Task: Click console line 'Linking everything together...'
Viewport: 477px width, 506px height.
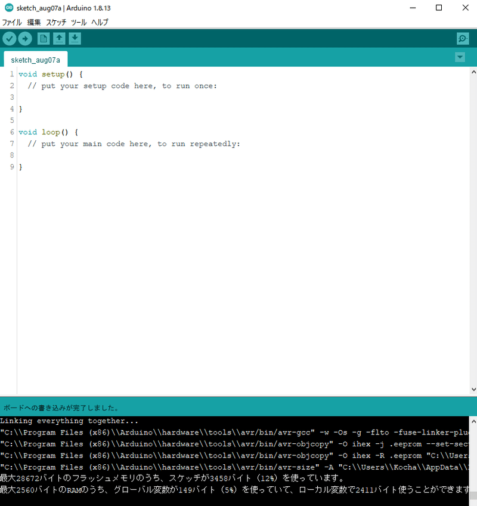Action: pos(69,421)
